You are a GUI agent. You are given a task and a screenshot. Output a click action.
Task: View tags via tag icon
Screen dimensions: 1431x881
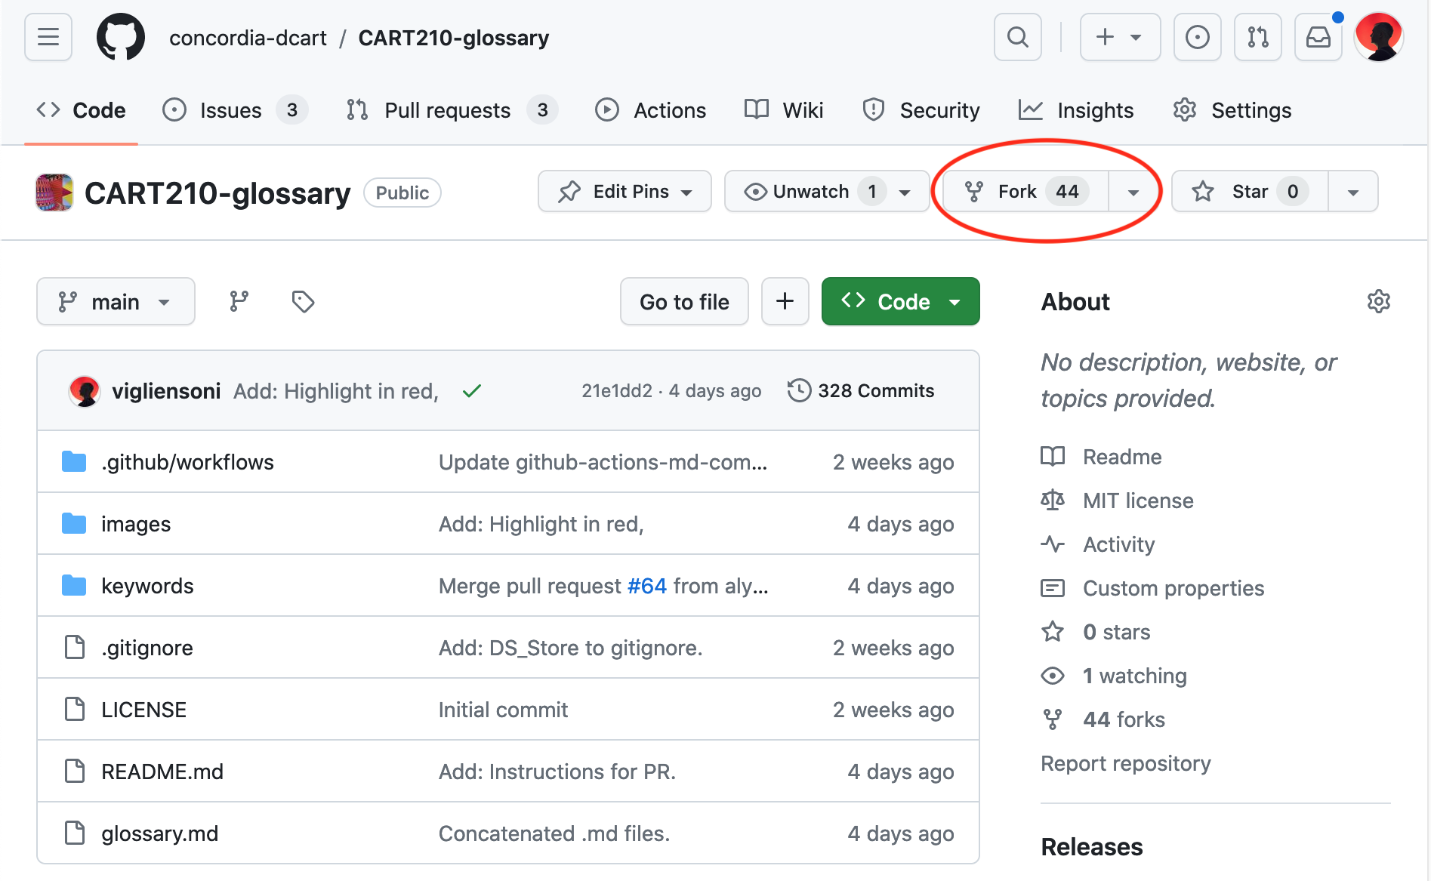pos(303,301)
